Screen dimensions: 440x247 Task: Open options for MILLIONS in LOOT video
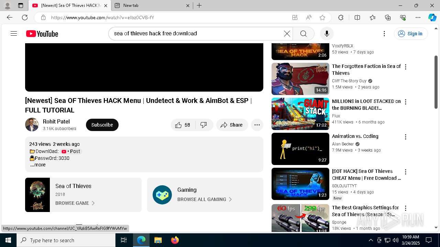coord(406,102)
